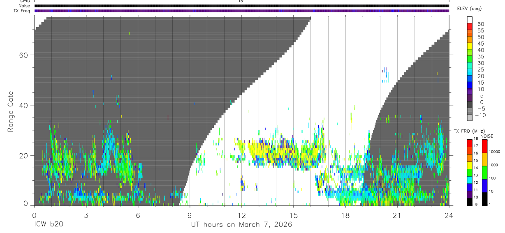The image size is (505, 233).
Task: Click the Noise bar strip at top
Action: [x=241, y=6]
